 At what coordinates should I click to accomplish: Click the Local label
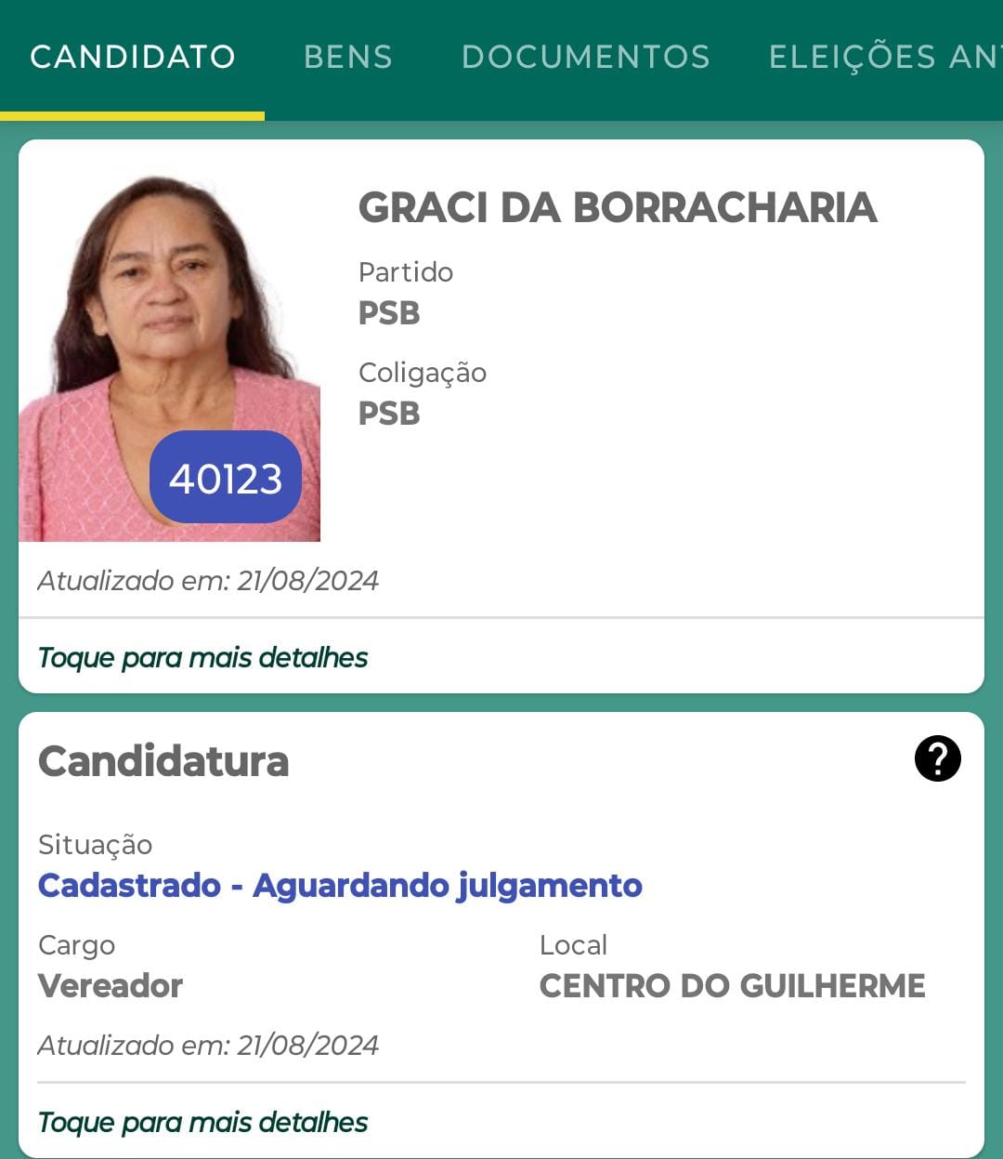click(573, 945)
